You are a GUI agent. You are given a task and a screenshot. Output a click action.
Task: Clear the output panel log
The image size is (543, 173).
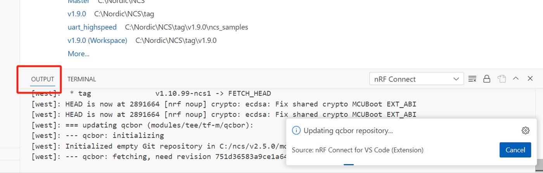[x=472, y=79]
